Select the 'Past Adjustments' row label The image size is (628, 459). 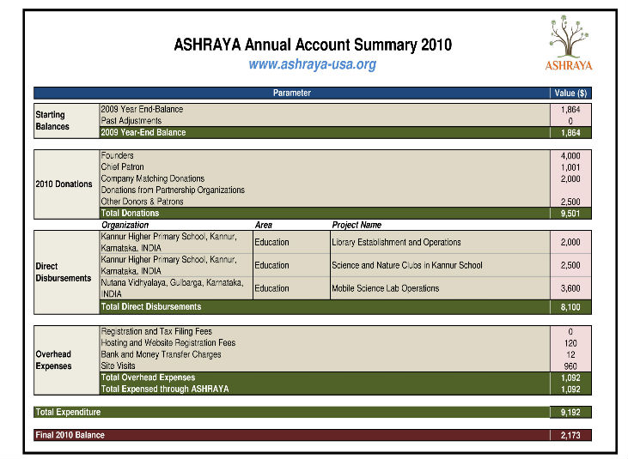click(x=131, y=120)
